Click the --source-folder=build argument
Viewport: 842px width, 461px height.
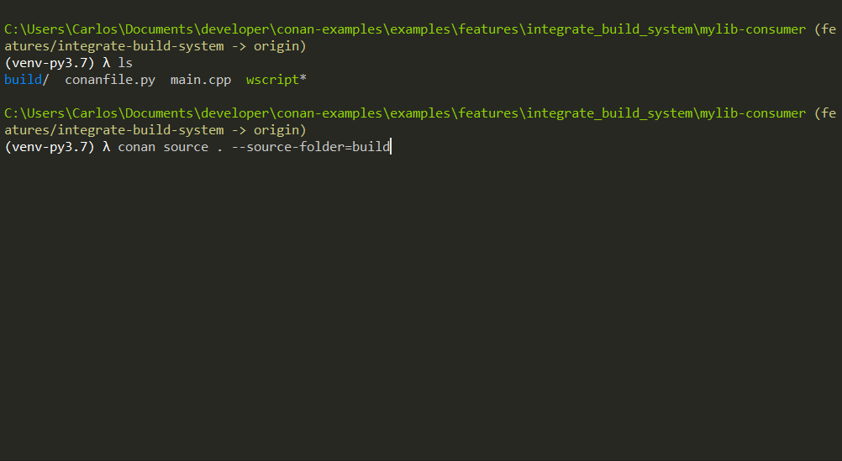point(310,147)
